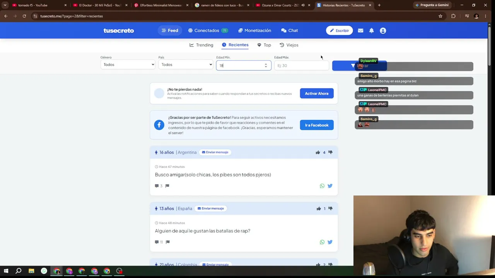495x278 pixels.
Task: Open a new browser tab
Action: coord(379,5)
